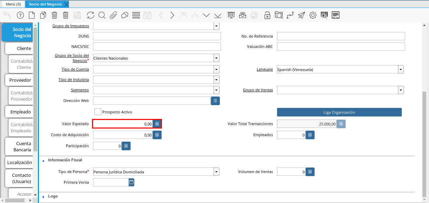
Task: Toggle the Prospecto Activo checkbox
Action: tap(98, 112)
